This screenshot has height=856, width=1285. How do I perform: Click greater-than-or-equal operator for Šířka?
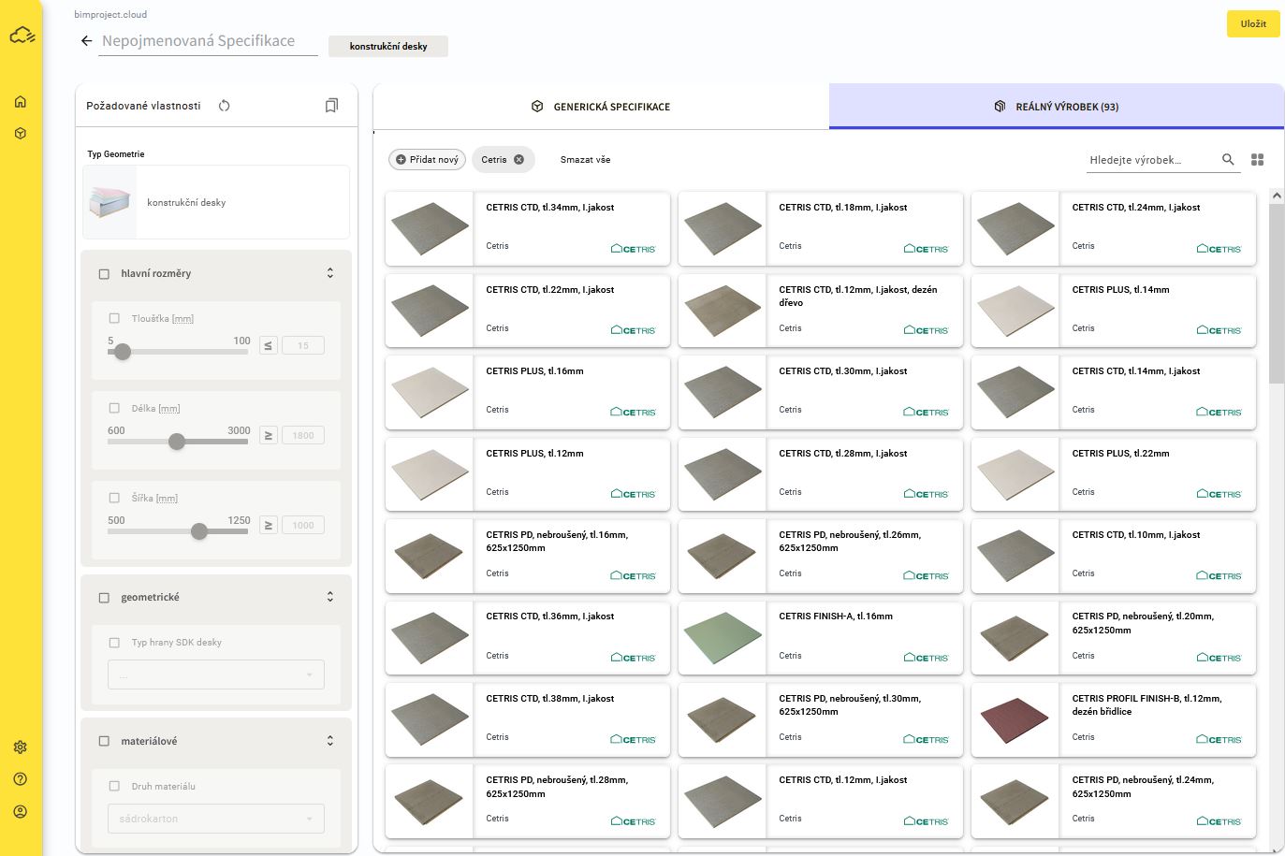point(269,525)
